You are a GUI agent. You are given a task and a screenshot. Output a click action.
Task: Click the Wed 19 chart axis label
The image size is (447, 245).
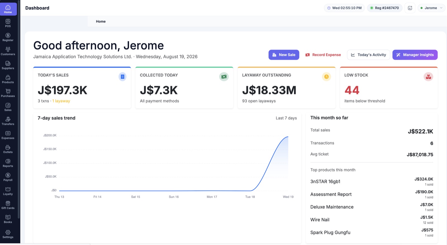(288, 197)
